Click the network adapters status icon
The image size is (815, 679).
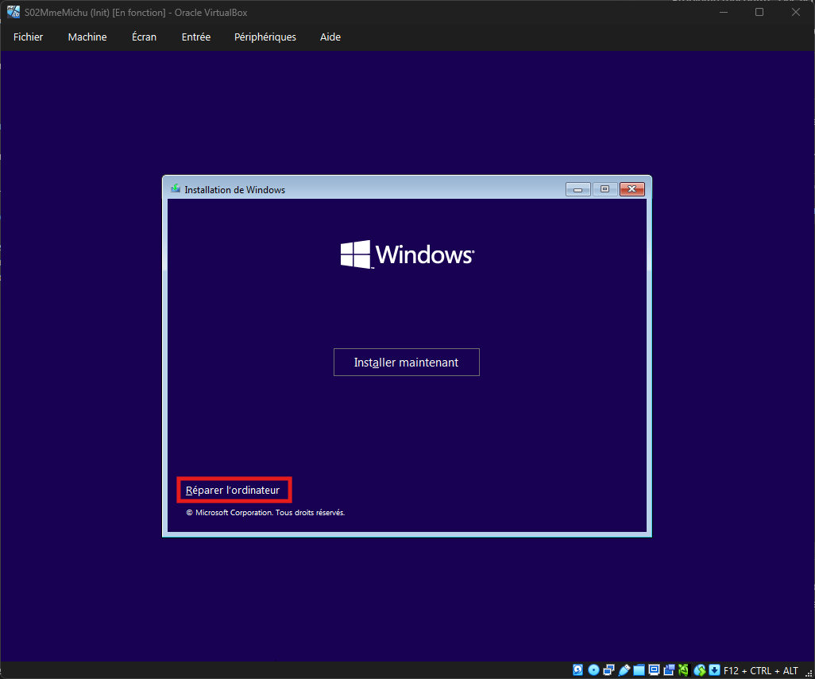pyautogui.click(x=608, y=669)
